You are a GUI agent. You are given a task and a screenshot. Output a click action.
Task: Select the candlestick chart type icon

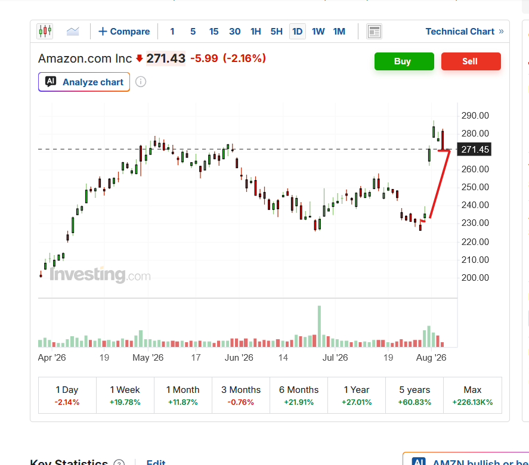click(45, 32)
